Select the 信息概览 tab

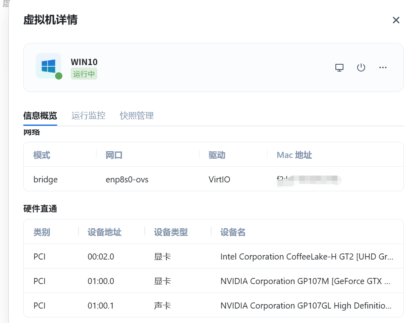pyautogui.click(x=40, y=115)
